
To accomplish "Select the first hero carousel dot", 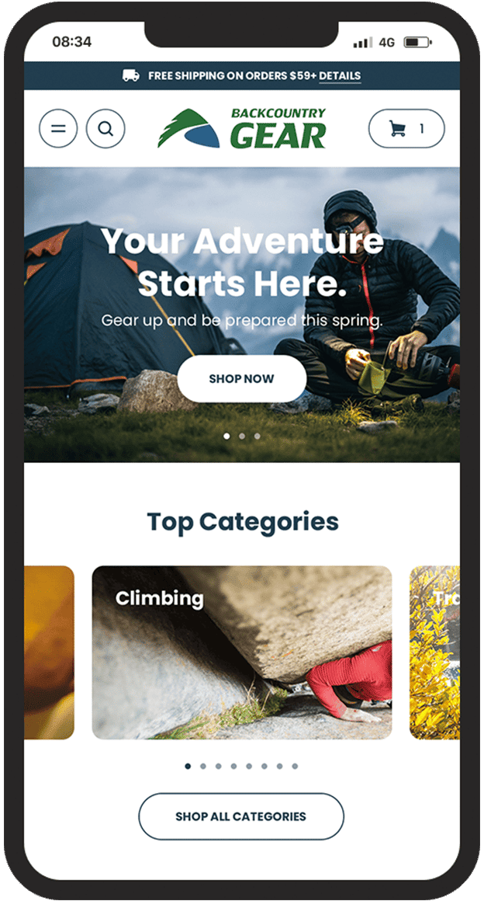I will tap(226, 437).
